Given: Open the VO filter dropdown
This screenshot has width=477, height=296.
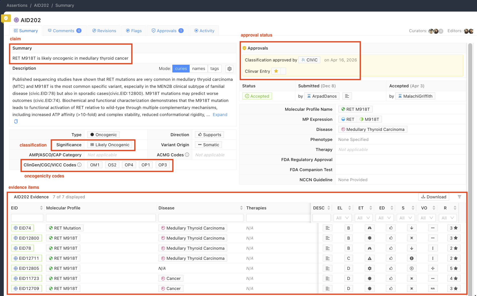Looking at the screenshot, I should click(427, 218).
